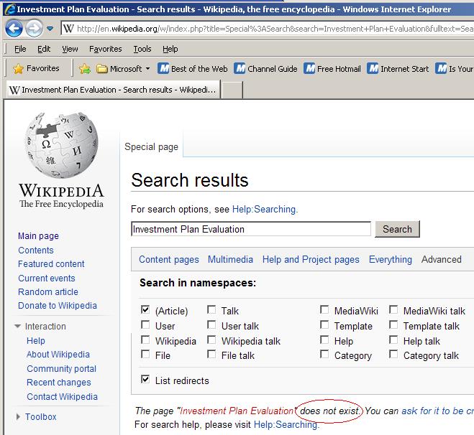Screen dimensions: 474x435
Task: Open the Favorites menu
Action: (106, 49)
